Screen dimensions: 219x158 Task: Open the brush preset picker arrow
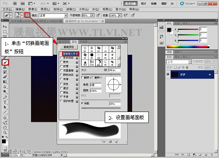coord(22,15)
